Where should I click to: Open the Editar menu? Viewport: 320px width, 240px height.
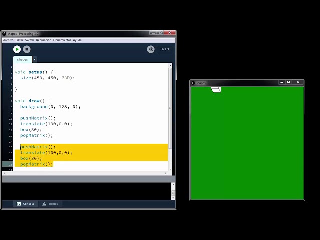coord(19,40)
